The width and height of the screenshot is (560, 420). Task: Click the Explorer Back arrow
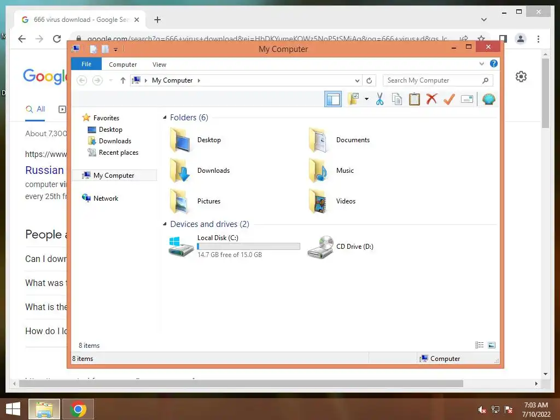[82, 80]
